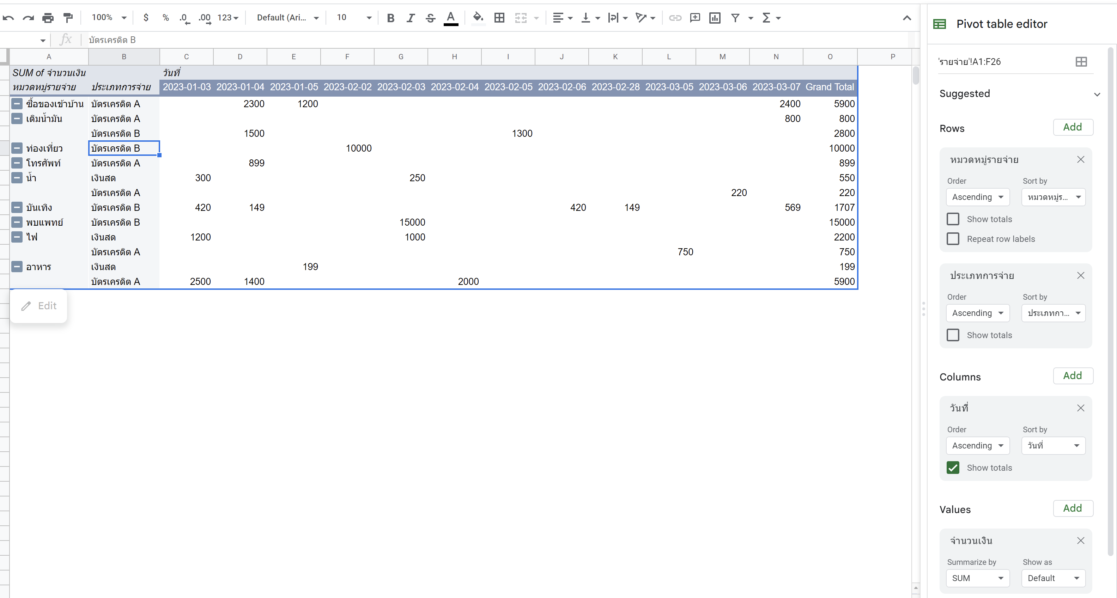Click the insert chart icon

coord(715,18)
